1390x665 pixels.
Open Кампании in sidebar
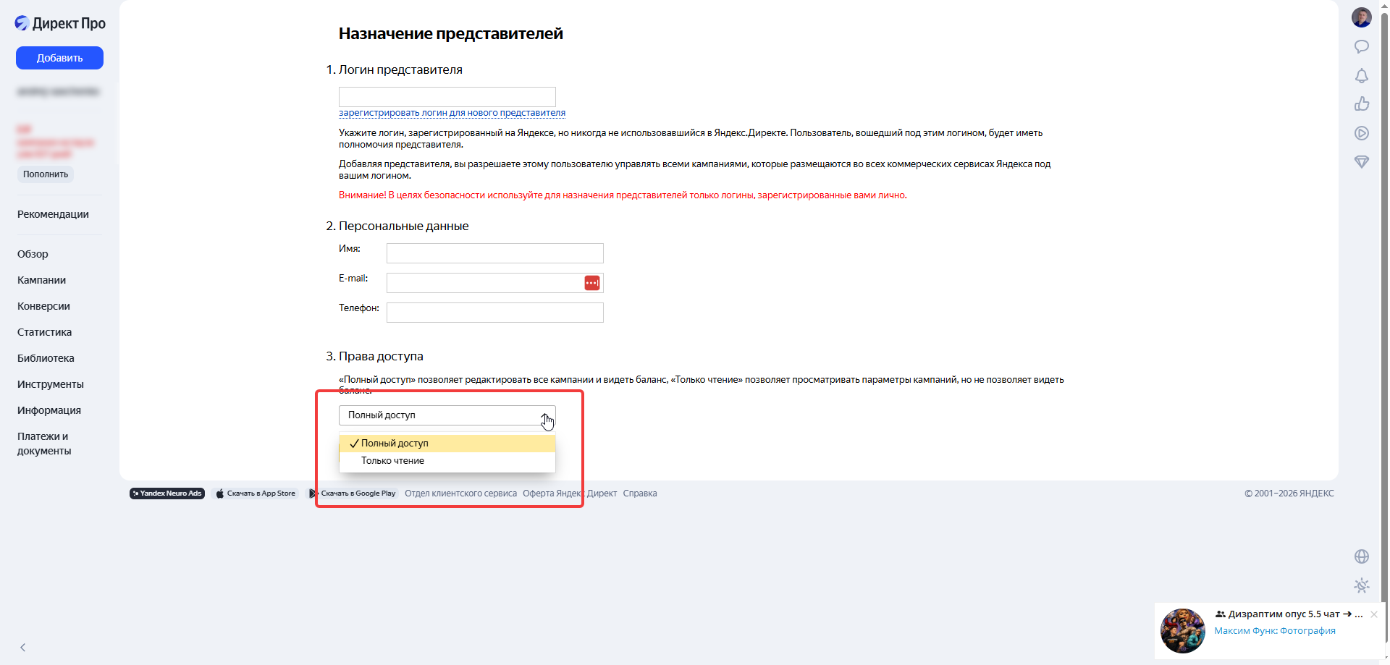(x=41, y=280)
